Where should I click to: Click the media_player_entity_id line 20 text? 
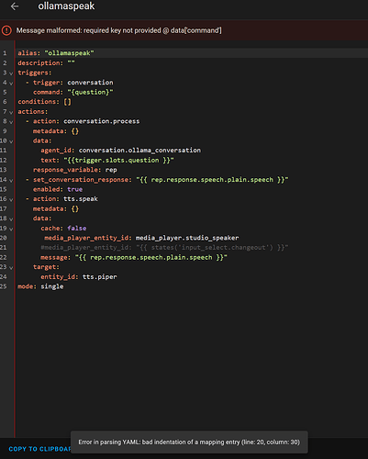141,238
